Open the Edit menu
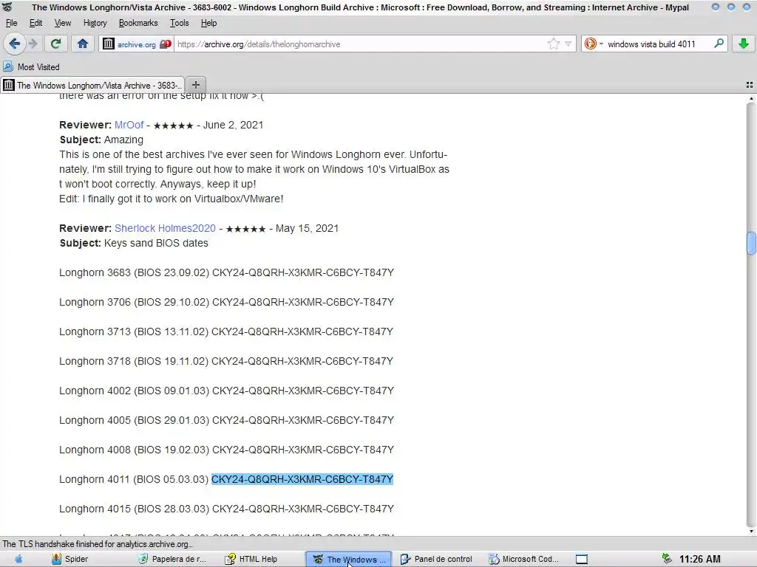 (35, 23)
